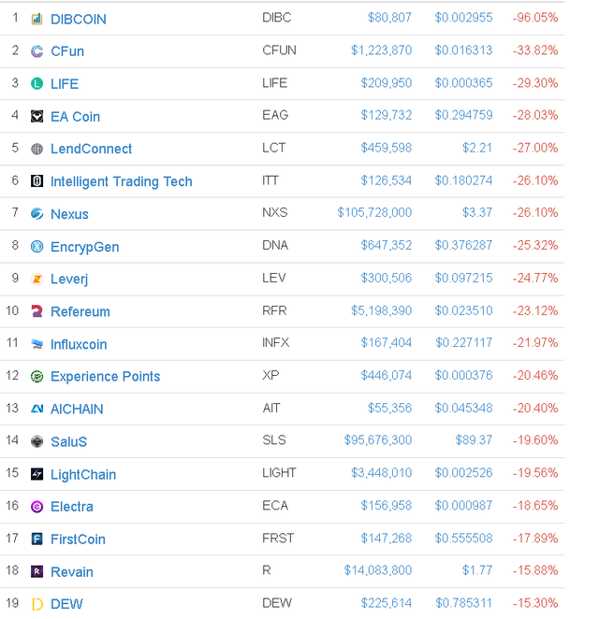This screenshot has width=599, height=619.
Task: Click the LightChain logo icon
Action: click(x=37, y=474)
